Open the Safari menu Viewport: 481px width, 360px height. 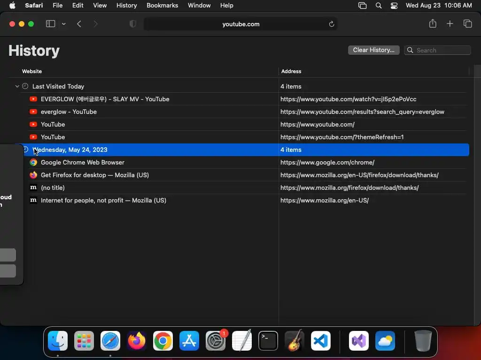click(34, 6)
